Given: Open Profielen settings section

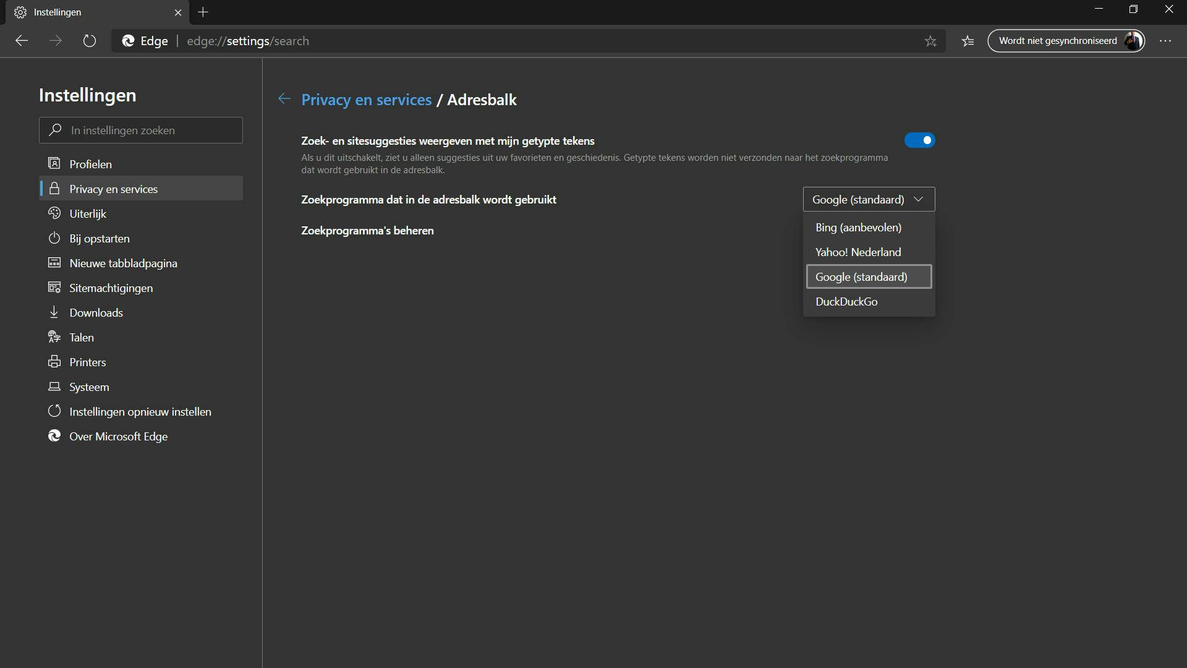Looking at the screenshot, I should click(x=90, y=164).
